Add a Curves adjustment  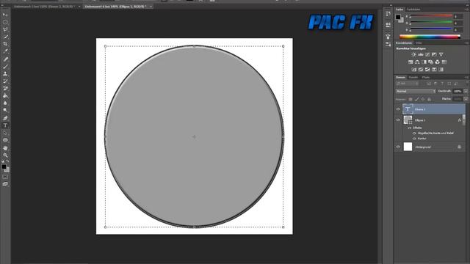click(427, 54)
